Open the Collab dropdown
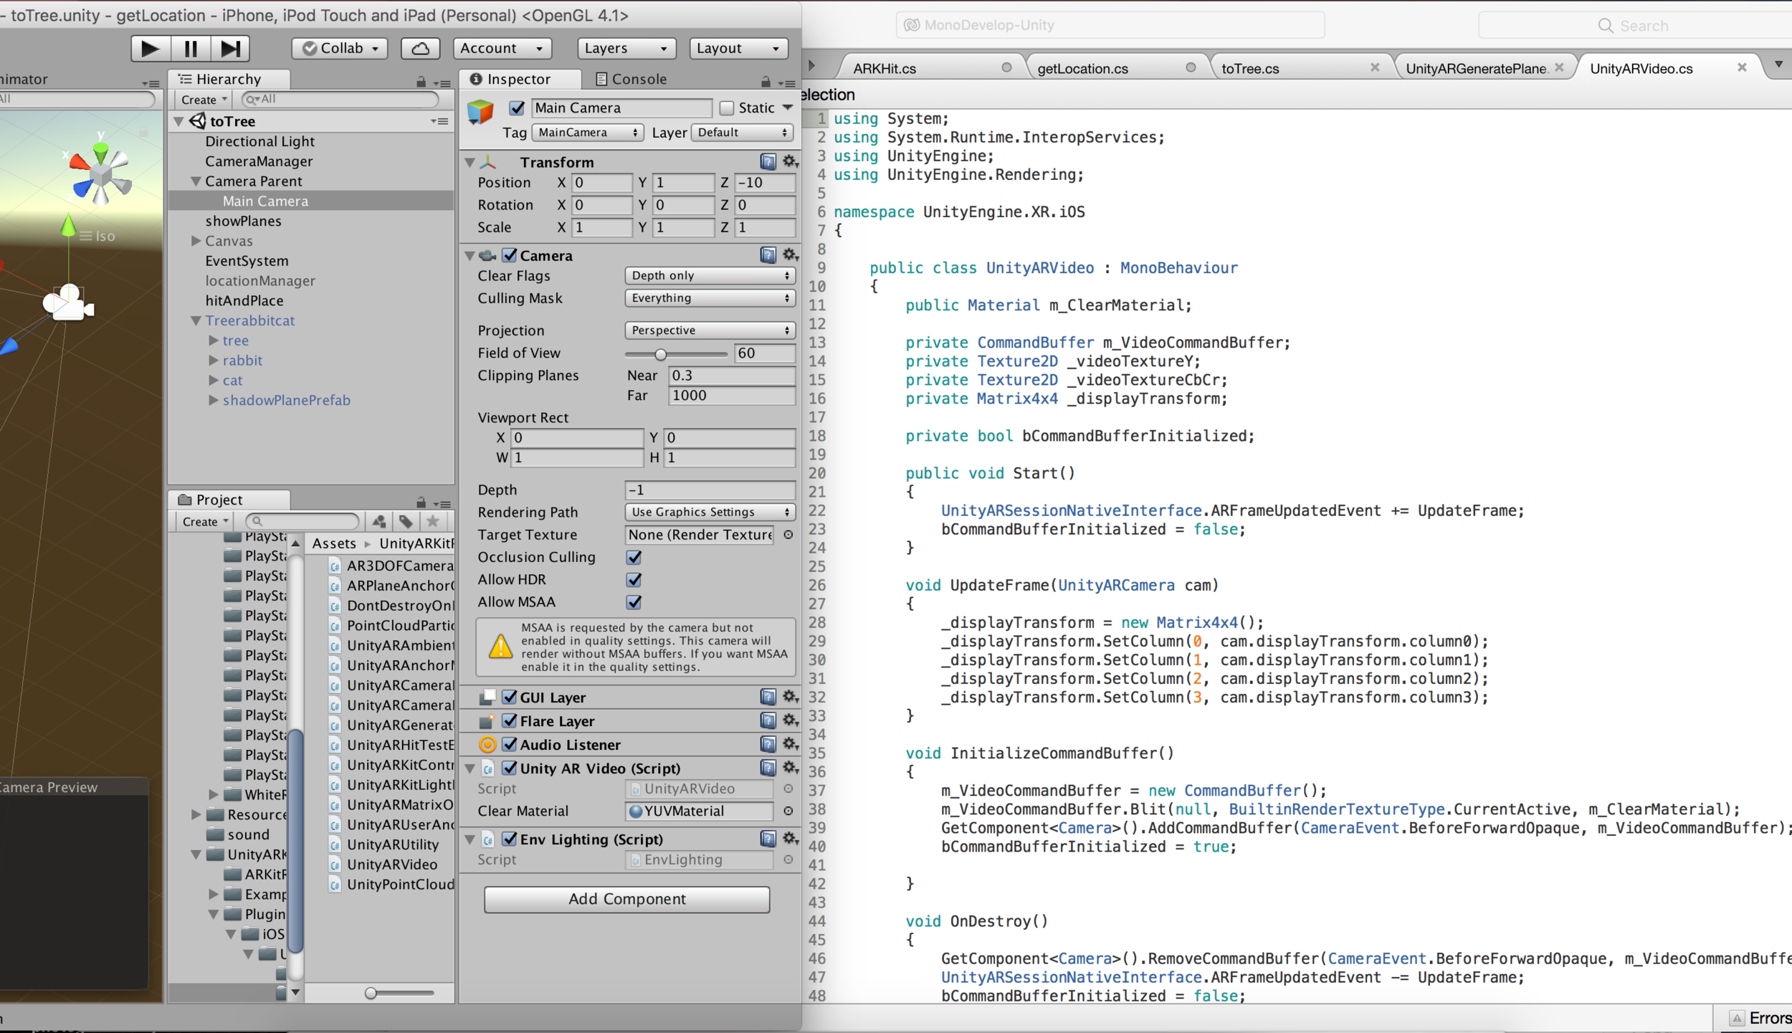1792x1033 pixels. (x=340, y=48)
